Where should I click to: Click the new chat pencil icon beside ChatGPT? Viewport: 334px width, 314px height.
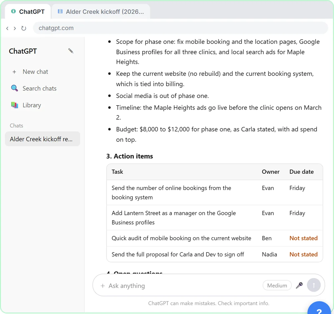click(x=71, y=51)
